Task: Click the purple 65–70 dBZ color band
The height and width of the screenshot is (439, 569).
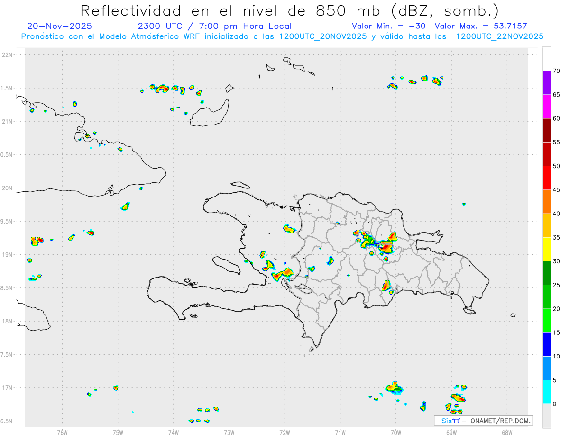Action: click(x=547, y=82)
